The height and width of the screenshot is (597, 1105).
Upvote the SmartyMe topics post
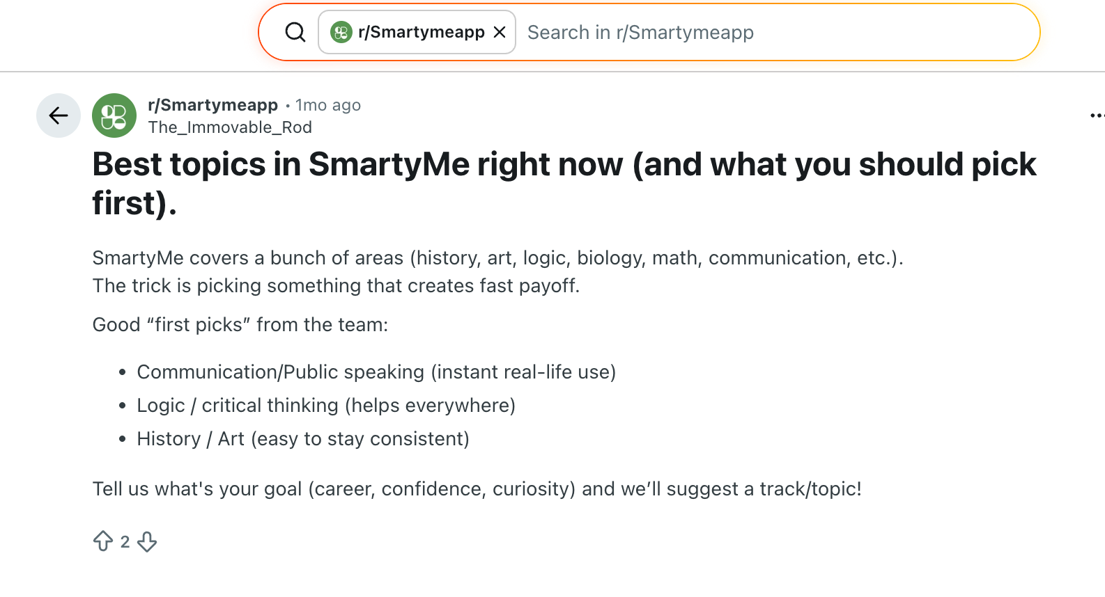pos(103,541)
